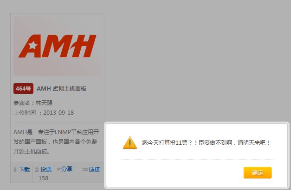The height and width of the screenshot is (190, 291).
Task: Click the vote ballot icon
Action: click(x=37, y=170)
